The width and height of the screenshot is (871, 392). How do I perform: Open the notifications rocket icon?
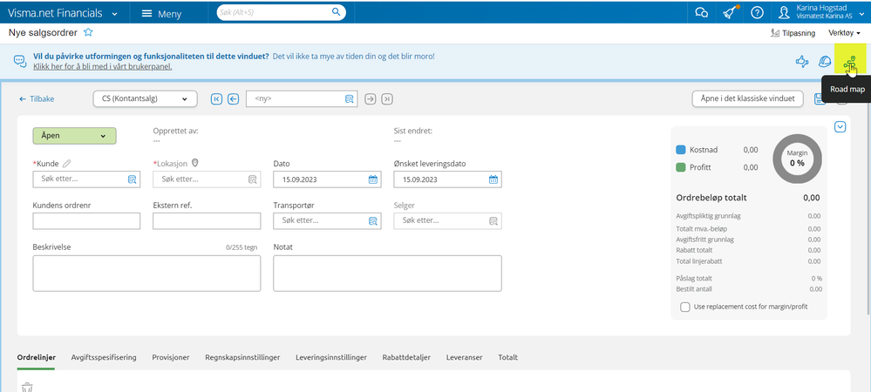click(729, 12)
